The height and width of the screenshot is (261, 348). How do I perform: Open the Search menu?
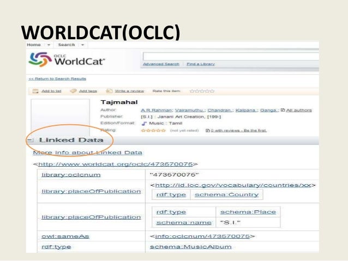point(67,45)
